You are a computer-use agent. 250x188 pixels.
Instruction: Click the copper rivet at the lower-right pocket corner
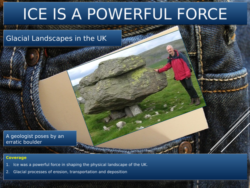point(185,147)
